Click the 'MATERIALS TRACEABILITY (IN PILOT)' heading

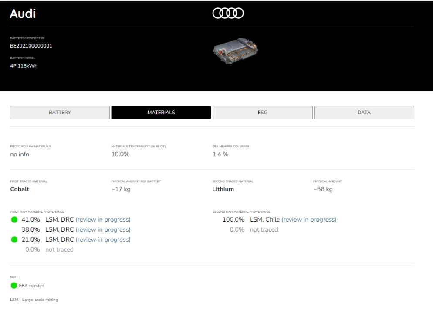point(139,146)
